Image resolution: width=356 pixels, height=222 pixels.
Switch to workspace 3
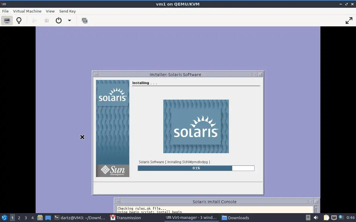tap(26, 218)
